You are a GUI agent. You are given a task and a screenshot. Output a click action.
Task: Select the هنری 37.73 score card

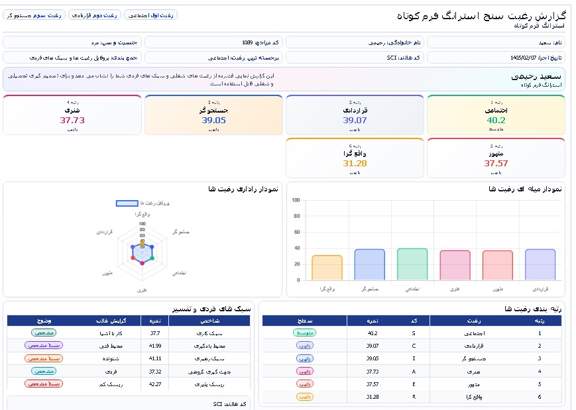[x=72, y=115]
